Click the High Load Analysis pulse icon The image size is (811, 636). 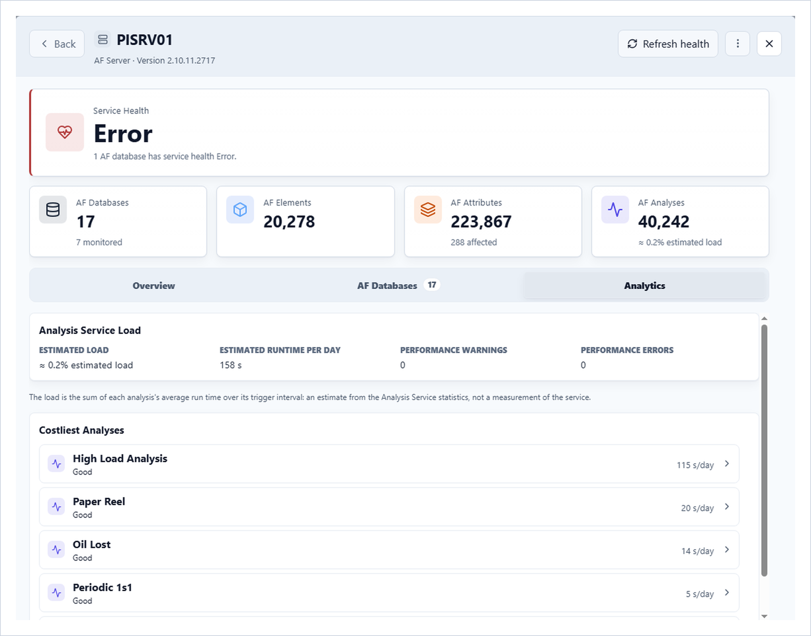coord(56,464)
